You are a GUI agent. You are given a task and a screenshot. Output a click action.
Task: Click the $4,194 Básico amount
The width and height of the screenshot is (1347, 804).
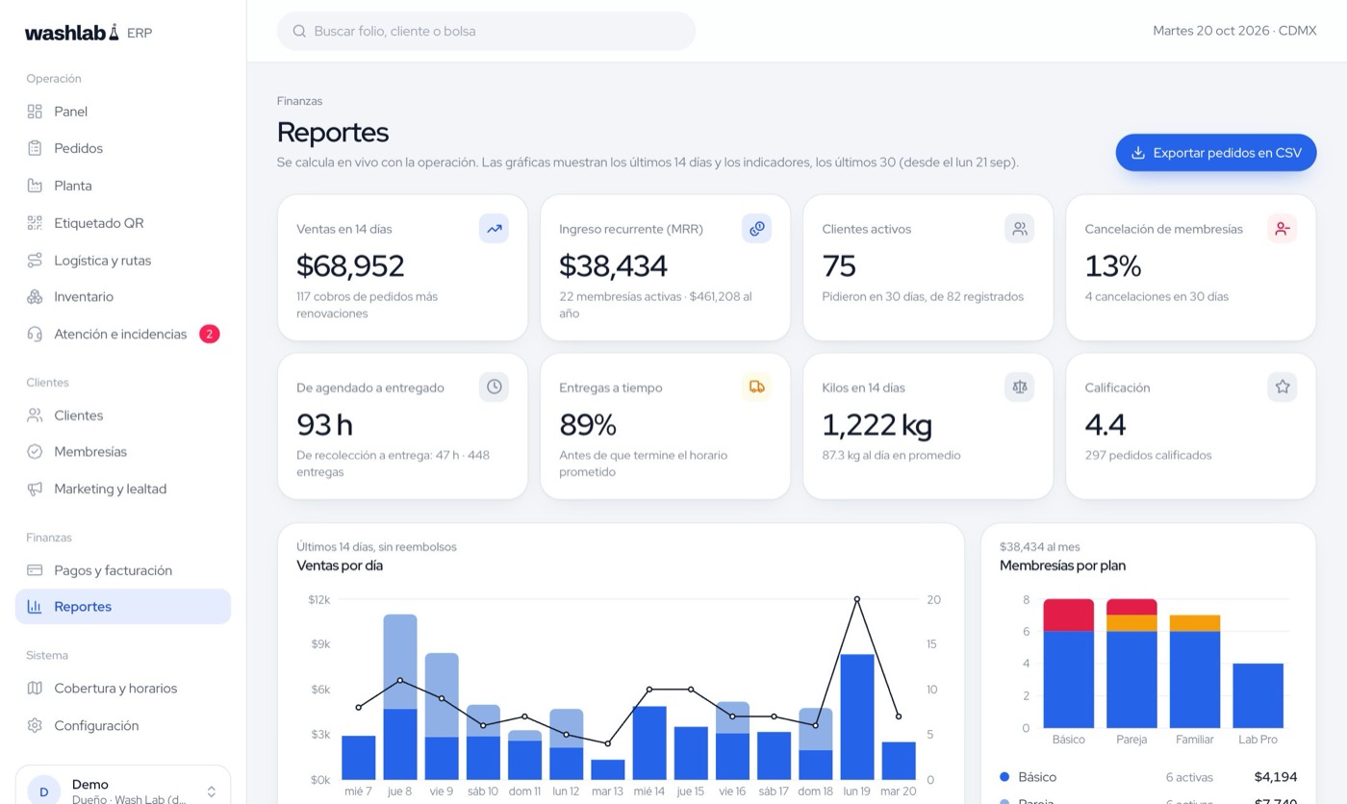click(1276, 777)
